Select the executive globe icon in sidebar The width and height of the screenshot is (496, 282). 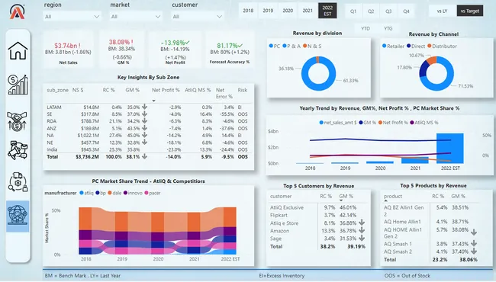pyautogui.click(x=18, y=216)
